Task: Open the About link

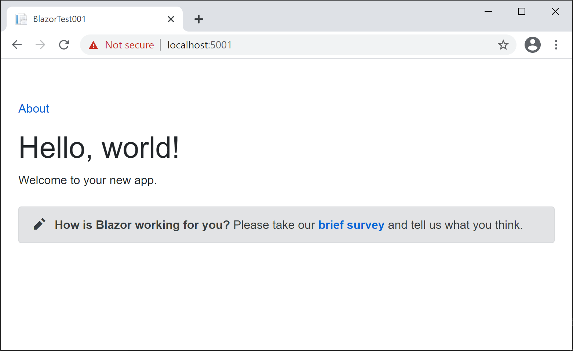Action: [x=34, y=109]
